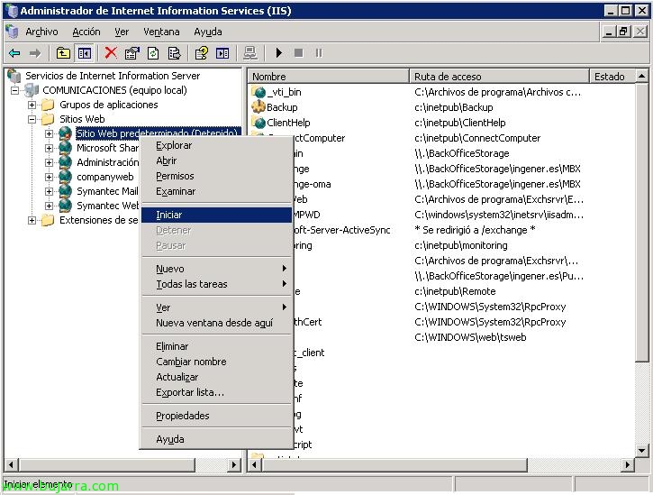The width and height of the screenshot is (653, 495).
Task: Click the _vti_bin virtual directory icon
Action: (x=258, y=92)
